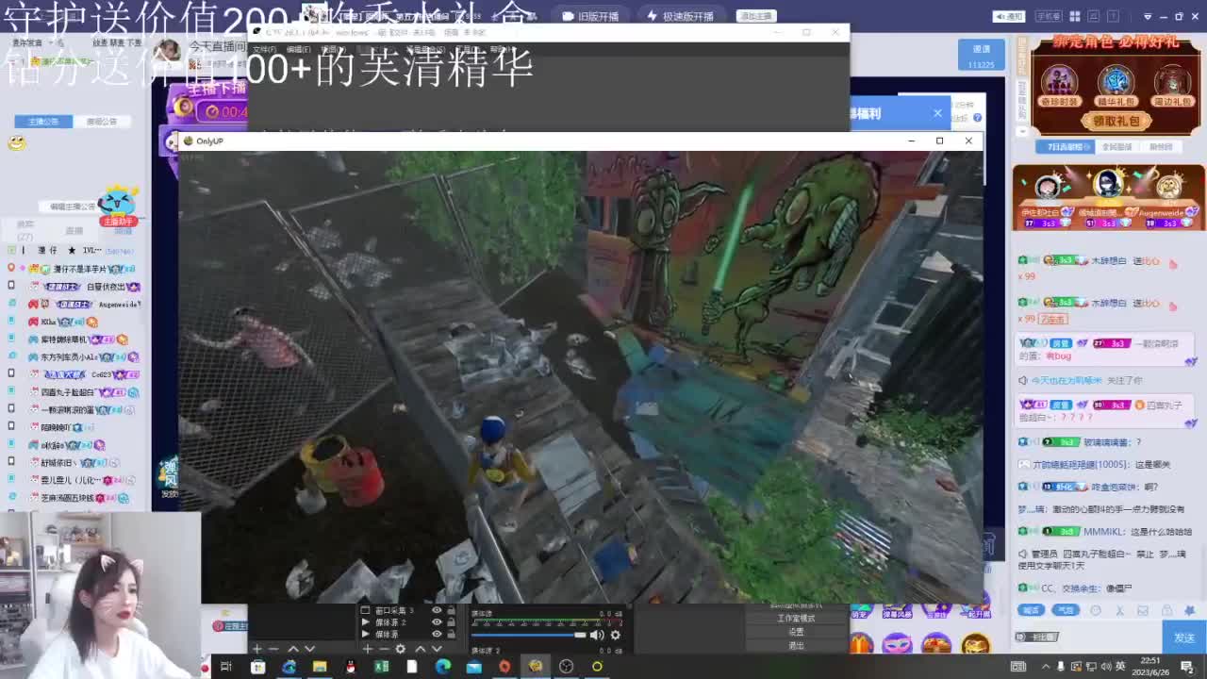
Task: Open the title bar dropdown triangle menu
Action: (1148, 16)
